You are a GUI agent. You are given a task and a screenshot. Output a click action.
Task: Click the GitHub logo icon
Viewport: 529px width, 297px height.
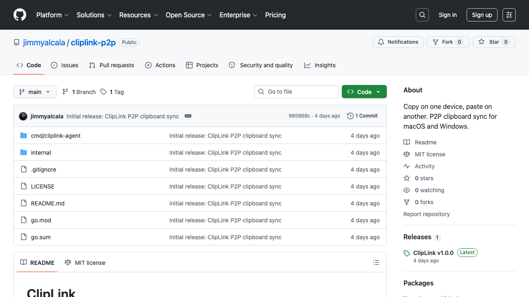[20, 15]
